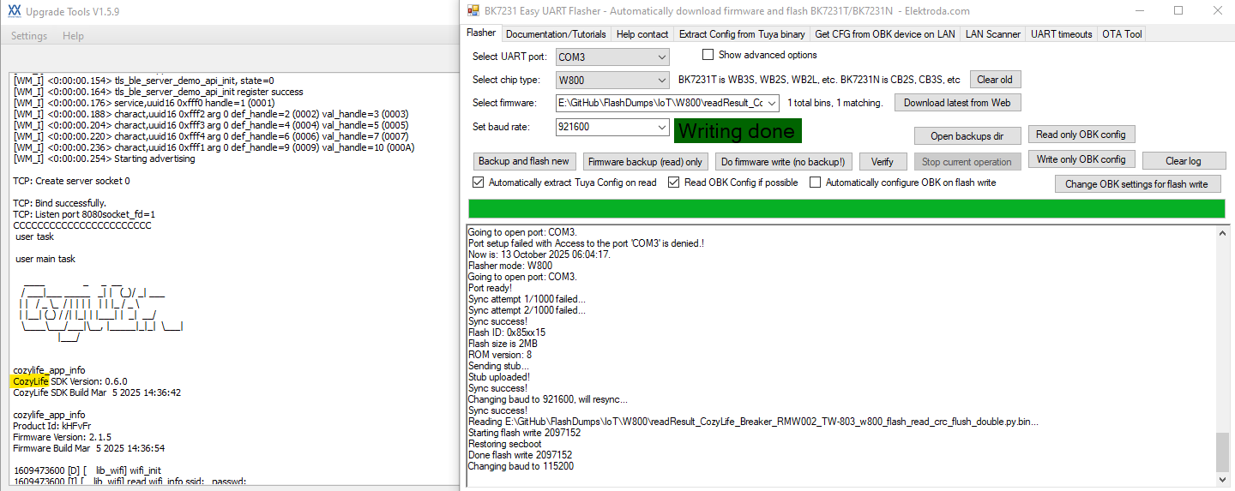The width and height of the screenshot is (1235, 491).
Task: Open Settings menu in Upgrade Tools
Action: (x=29, y=36)
